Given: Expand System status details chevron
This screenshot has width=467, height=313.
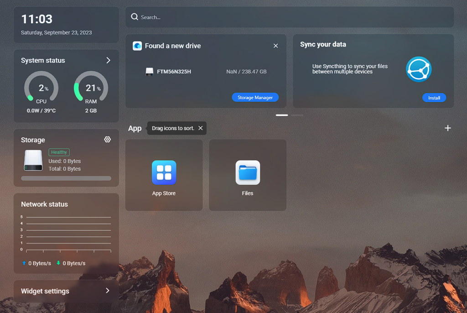Looking at the screenshot, I should (x=109, y=60).
